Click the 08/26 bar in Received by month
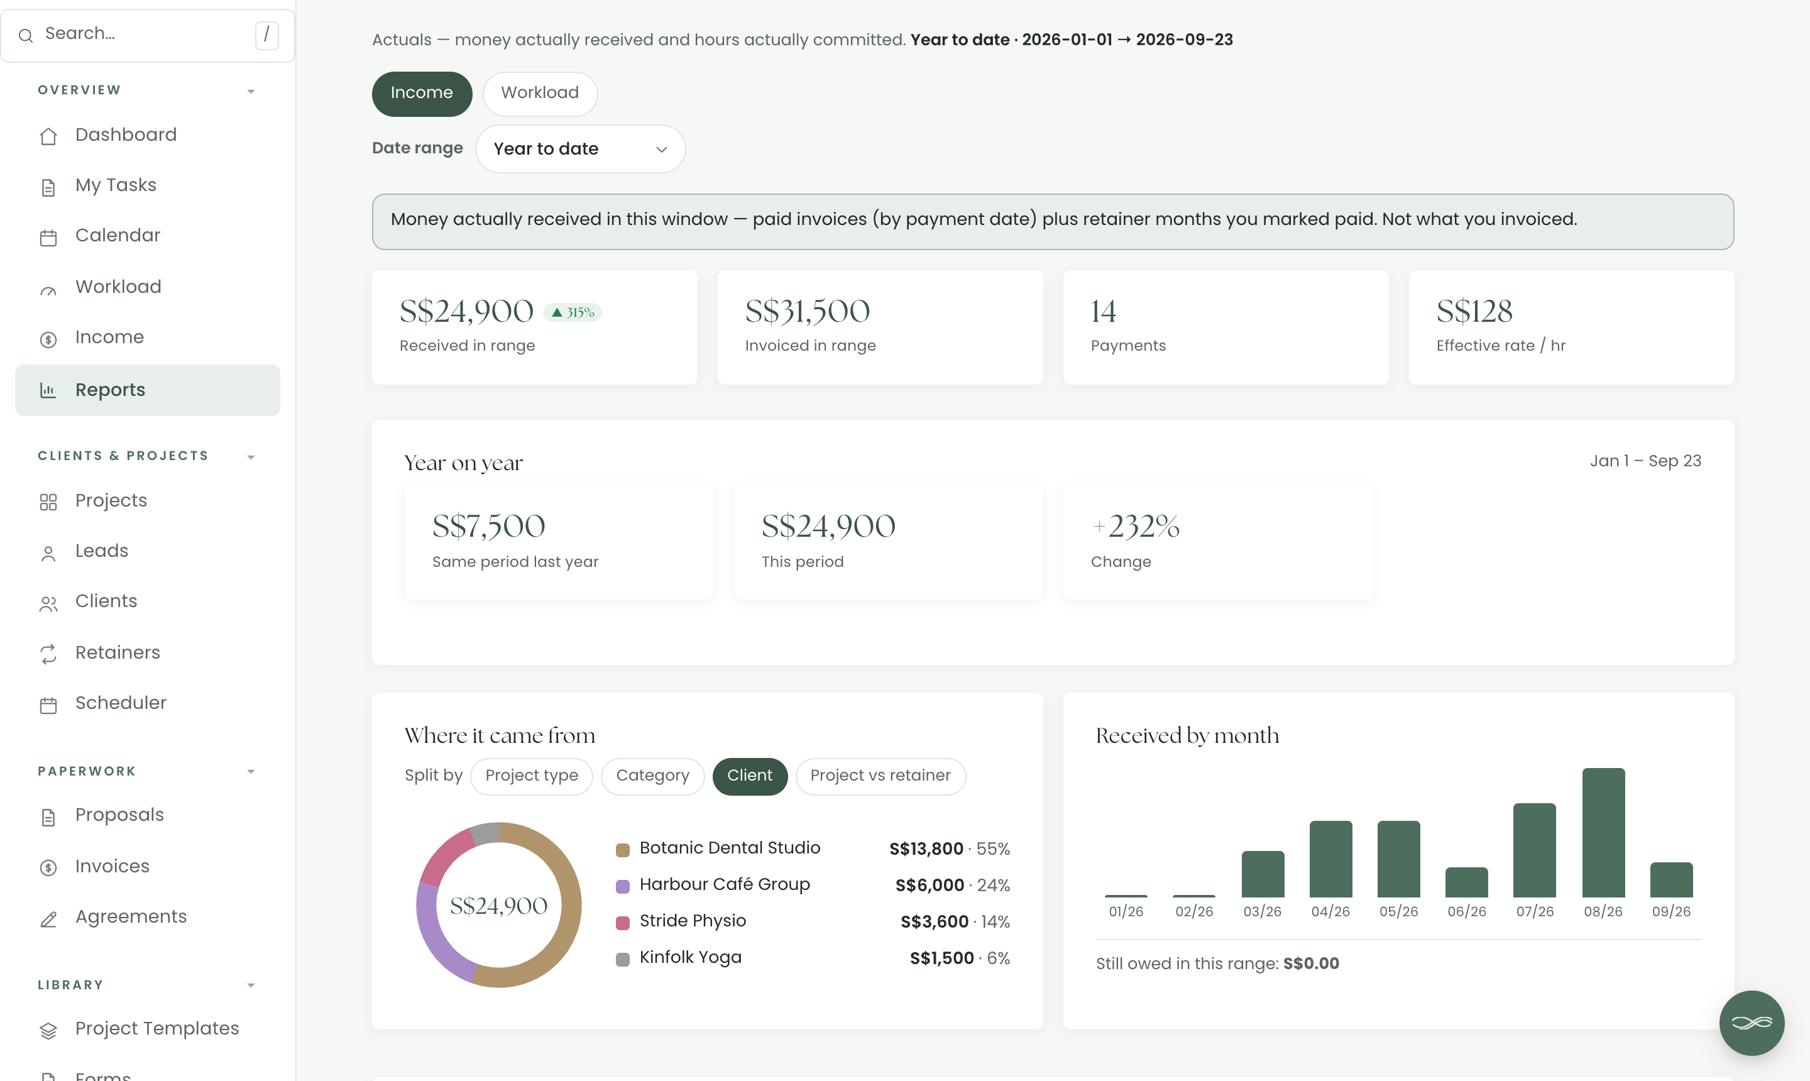Image resolution: width=1810 pixels, height=1081 pixels. click(x=1603, y=833)
